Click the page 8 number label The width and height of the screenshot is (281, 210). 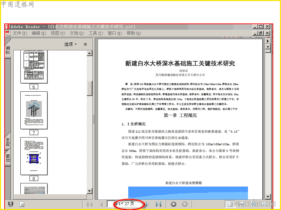coord(34,178)
